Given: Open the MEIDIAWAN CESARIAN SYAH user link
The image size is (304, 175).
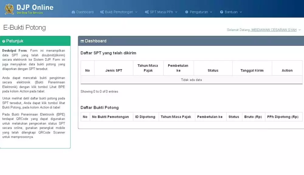Looking at the screenshot, I should tap(274, 30).
